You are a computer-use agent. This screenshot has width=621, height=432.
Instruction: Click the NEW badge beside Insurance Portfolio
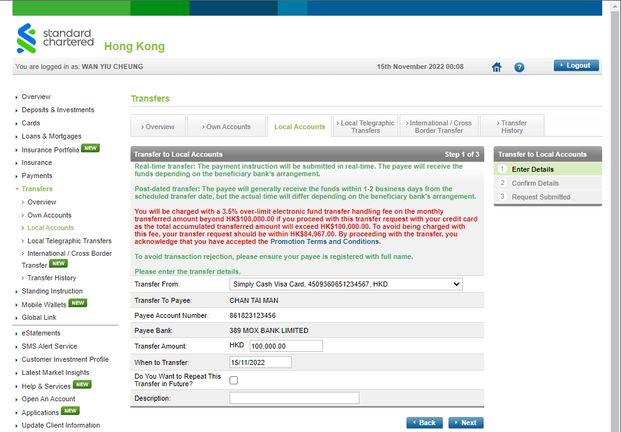90,148
